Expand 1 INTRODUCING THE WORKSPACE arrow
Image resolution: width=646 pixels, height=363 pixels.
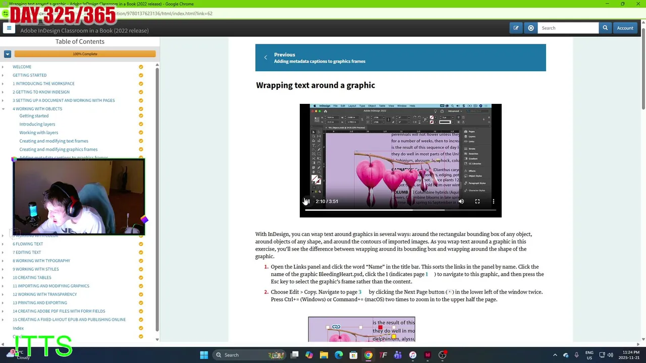coord(3,84)
